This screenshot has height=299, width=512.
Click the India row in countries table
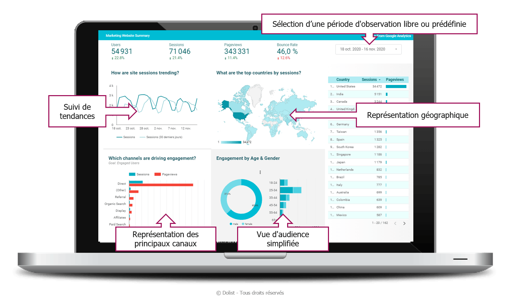pyautogui.click(x=368, y=94)
